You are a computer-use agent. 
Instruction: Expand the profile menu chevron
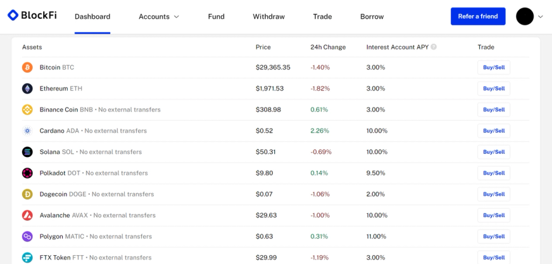541,16
